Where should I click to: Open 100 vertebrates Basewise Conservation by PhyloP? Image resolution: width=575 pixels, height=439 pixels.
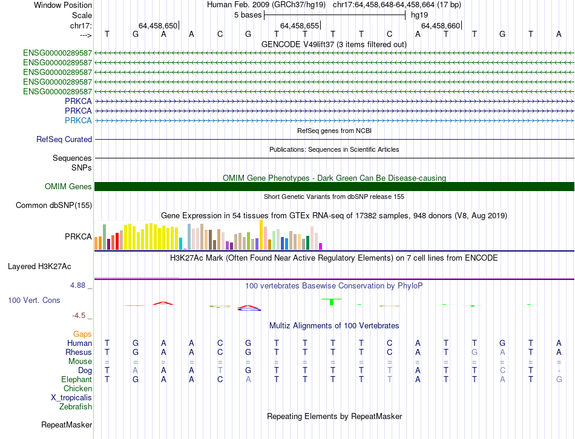[333, 285]
